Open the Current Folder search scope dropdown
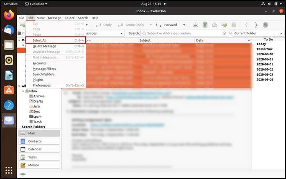The width and height of the screenshot is (286, 179). [x=258, y=34]
